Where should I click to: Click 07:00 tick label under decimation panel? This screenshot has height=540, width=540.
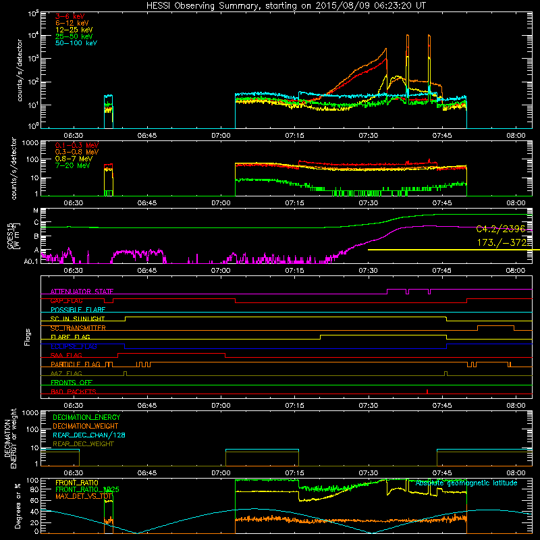221,473
